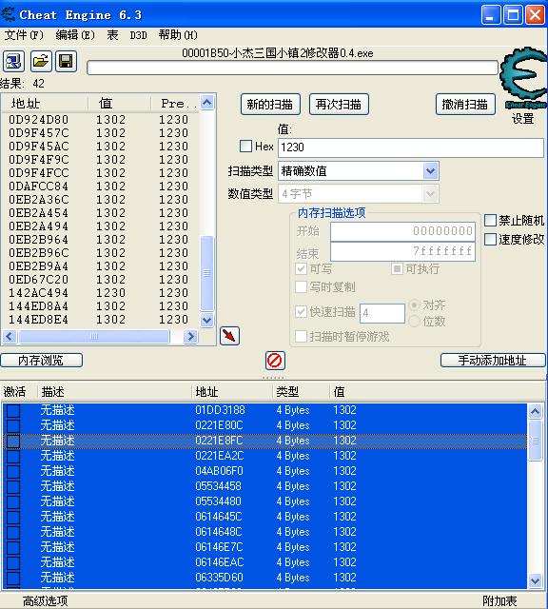This screenshot has height=609, width=548.
Task: Open the 表 menu
Action: pos(112,35)
